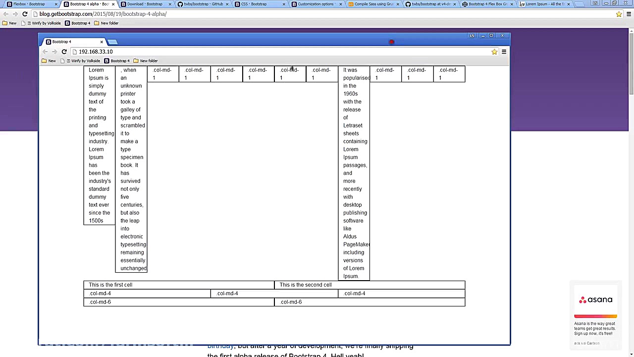The height and width of the screenshot is (357, 634).
Task: Switch to the 'Flexbox · Bootstrap' tab
Action: point(29,4)
